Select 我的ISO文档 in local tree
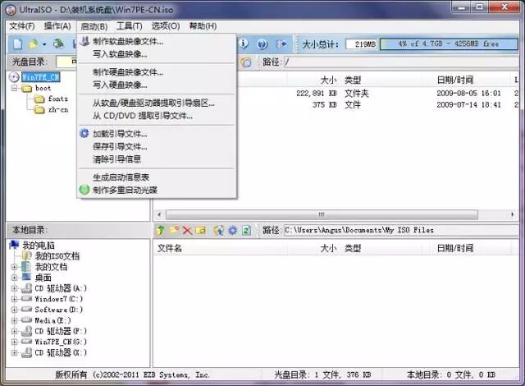Viewport: 525px width, 386px height. click(57, 256)
